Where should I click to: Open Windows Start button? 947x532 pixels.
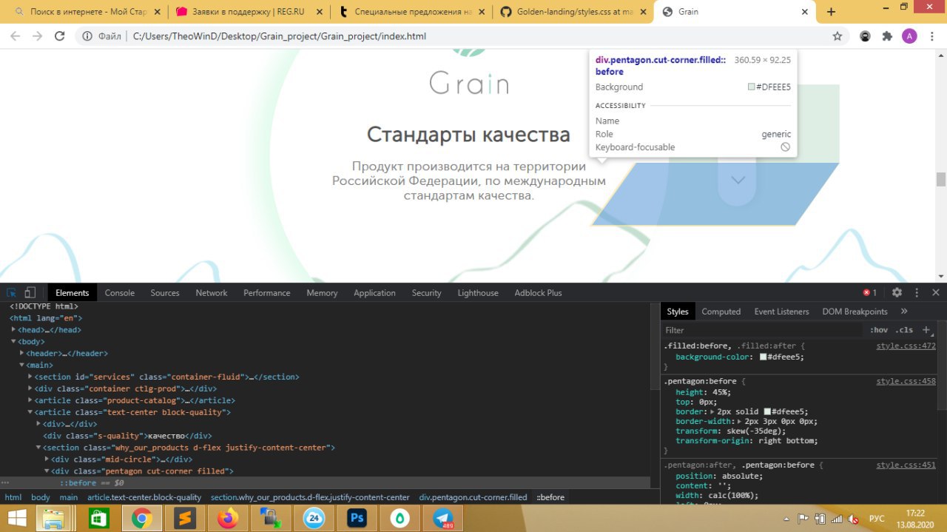pos(18,519)
